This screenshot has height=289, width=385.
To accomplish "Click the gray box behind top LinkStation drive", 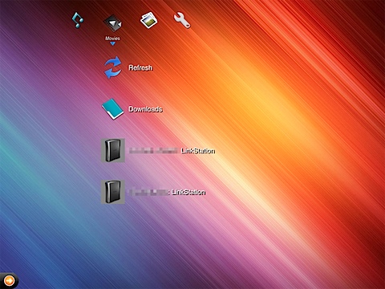I will (x=112, y=150).
